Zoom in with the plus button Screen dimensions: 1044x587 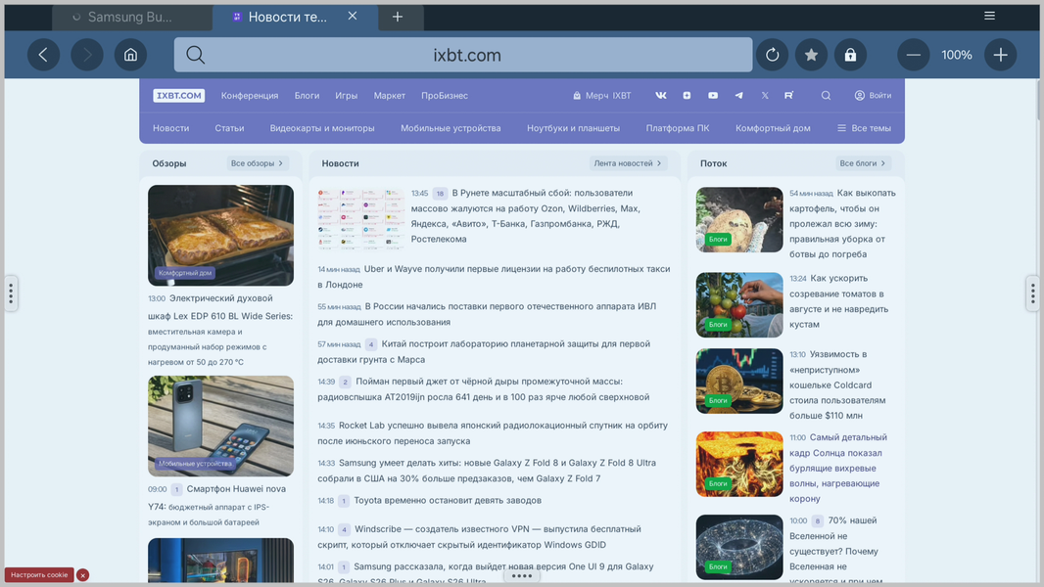pyautogui.click(x=1000, y=55)
